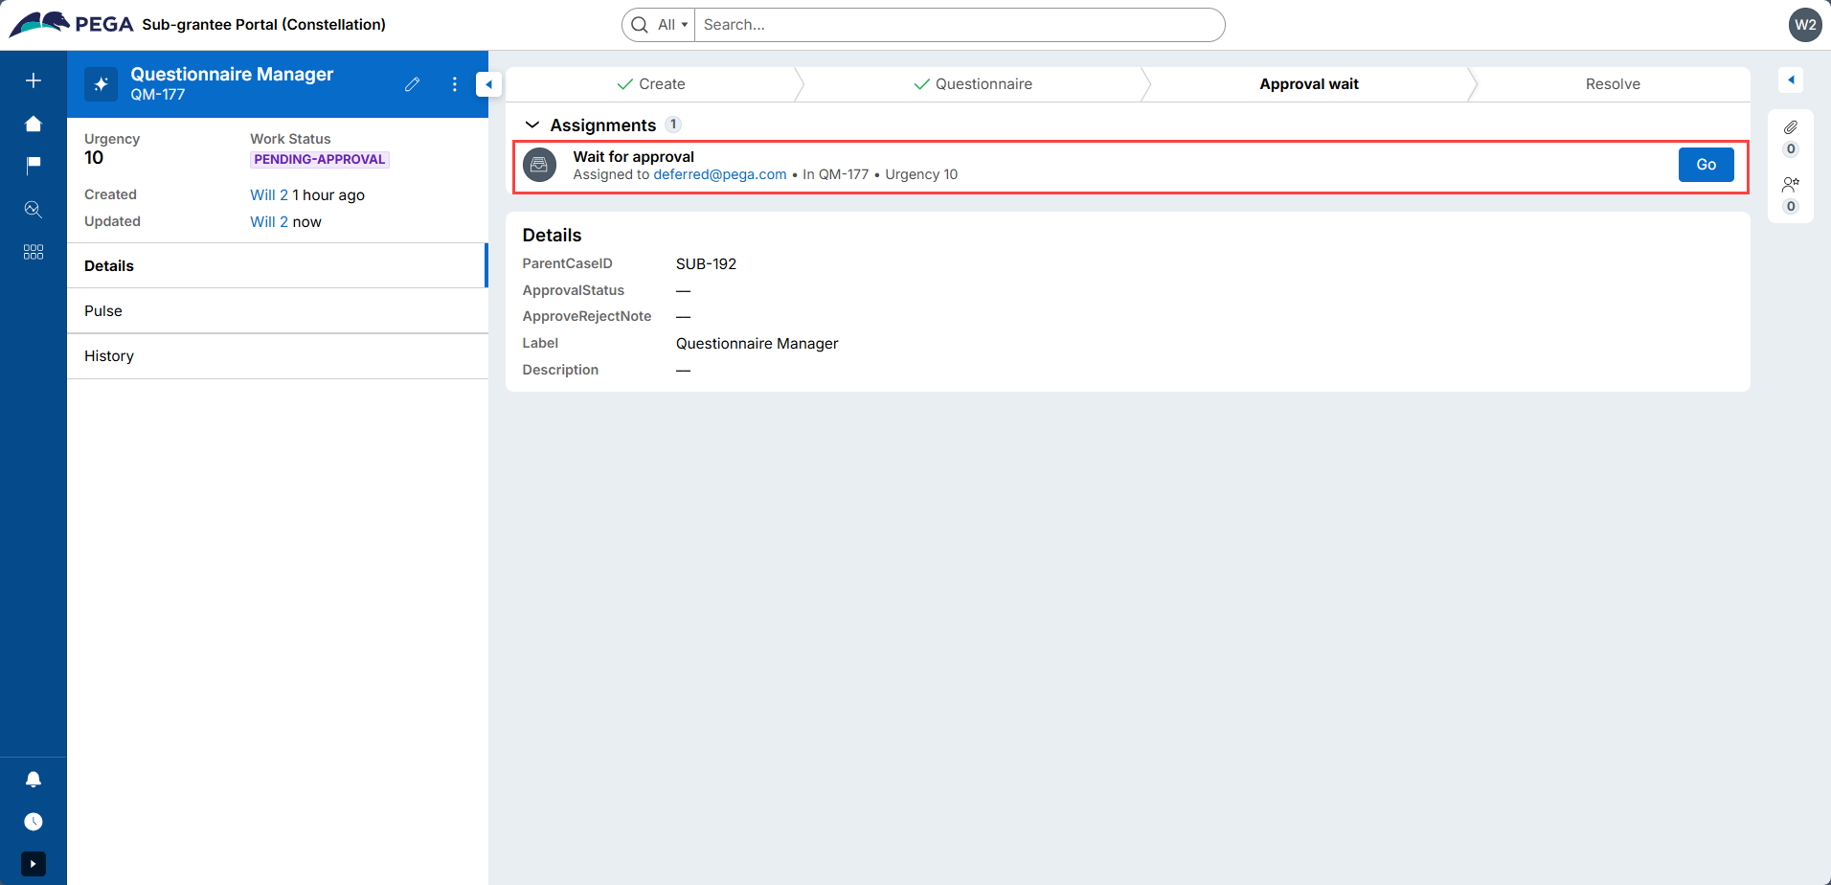Image resolution: width=1831 pixels, height=885 pixels.
Task: Open recents clock icon
Action: [34, 822]
